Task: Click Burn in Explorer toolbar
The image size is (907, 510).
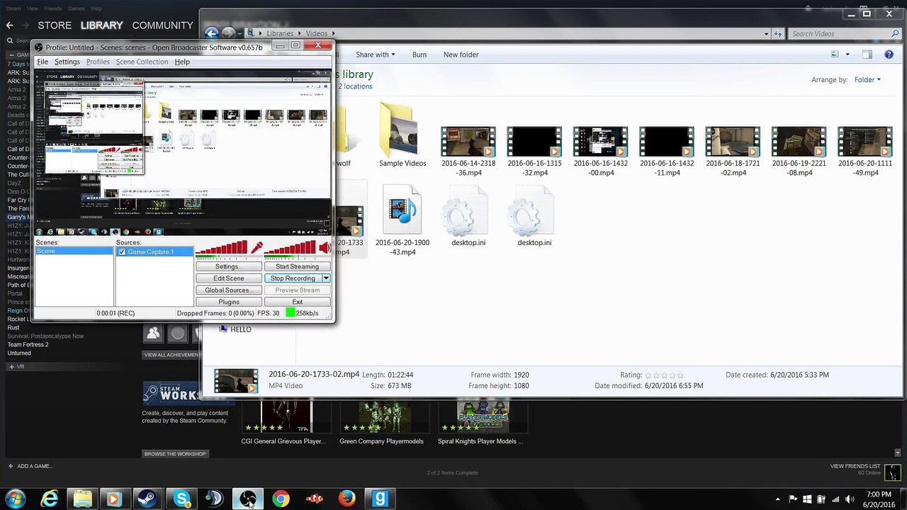Action: pyautogui.click(x=419, y=55)
